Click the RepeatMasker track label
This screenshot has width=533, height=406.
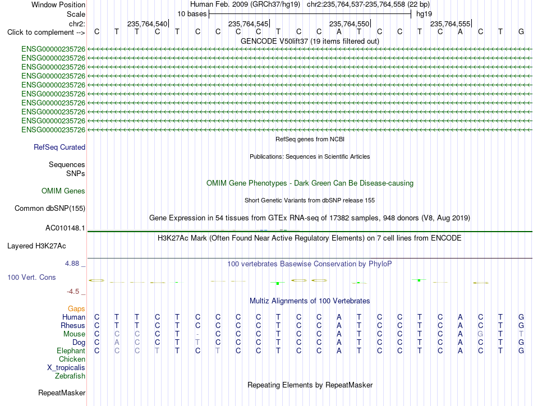(62, 393)
